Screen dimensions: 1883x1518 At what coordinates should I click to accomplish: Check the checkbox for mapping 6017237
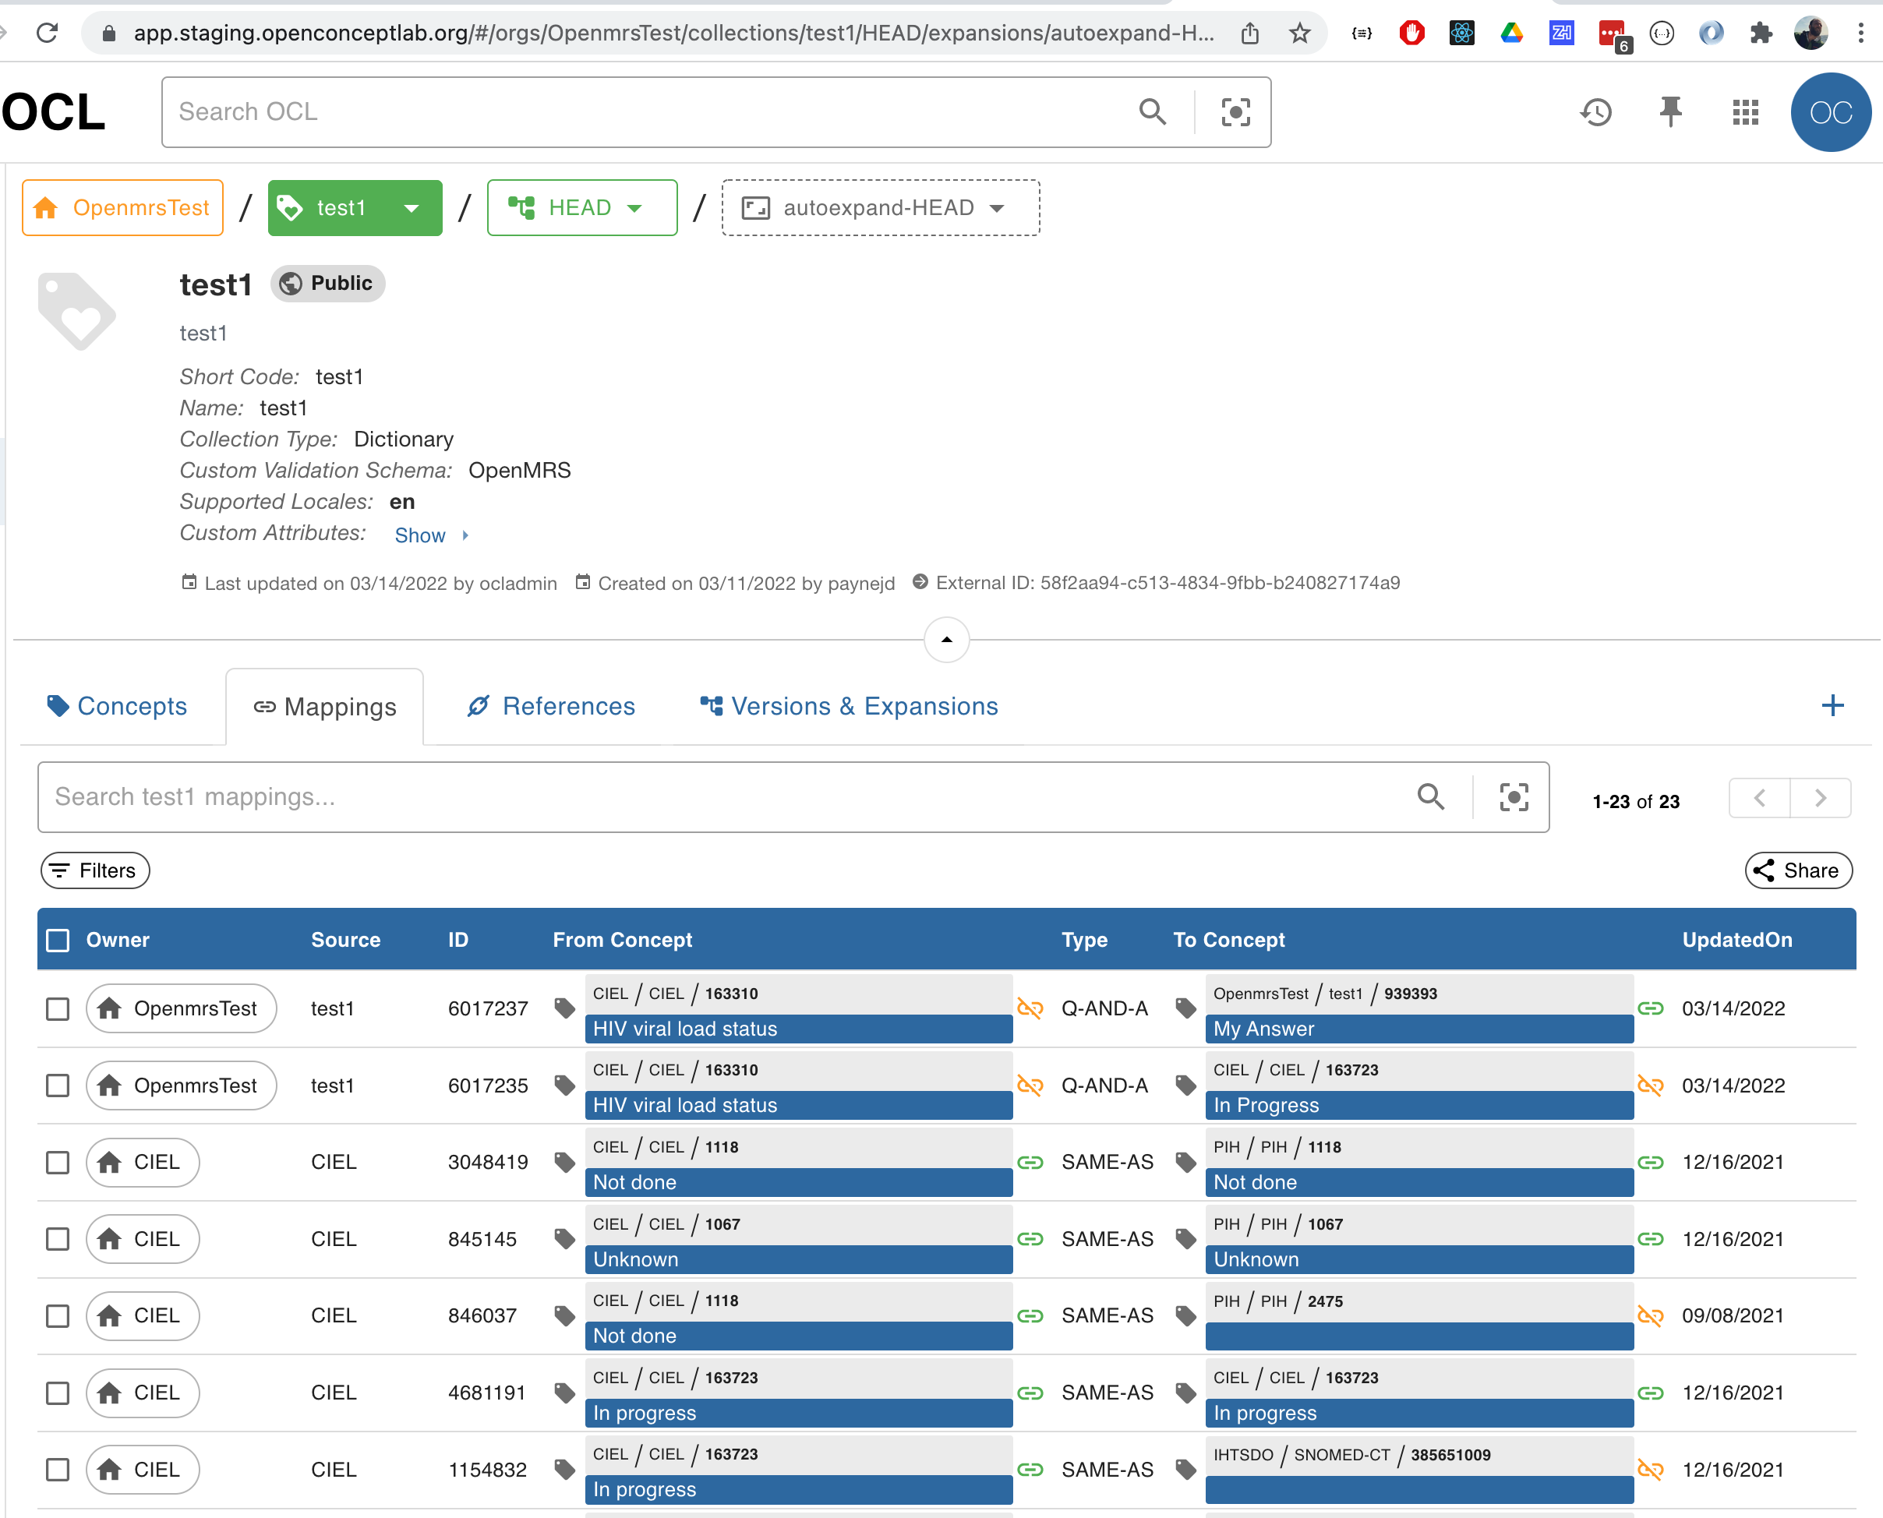coord(57,1008)
